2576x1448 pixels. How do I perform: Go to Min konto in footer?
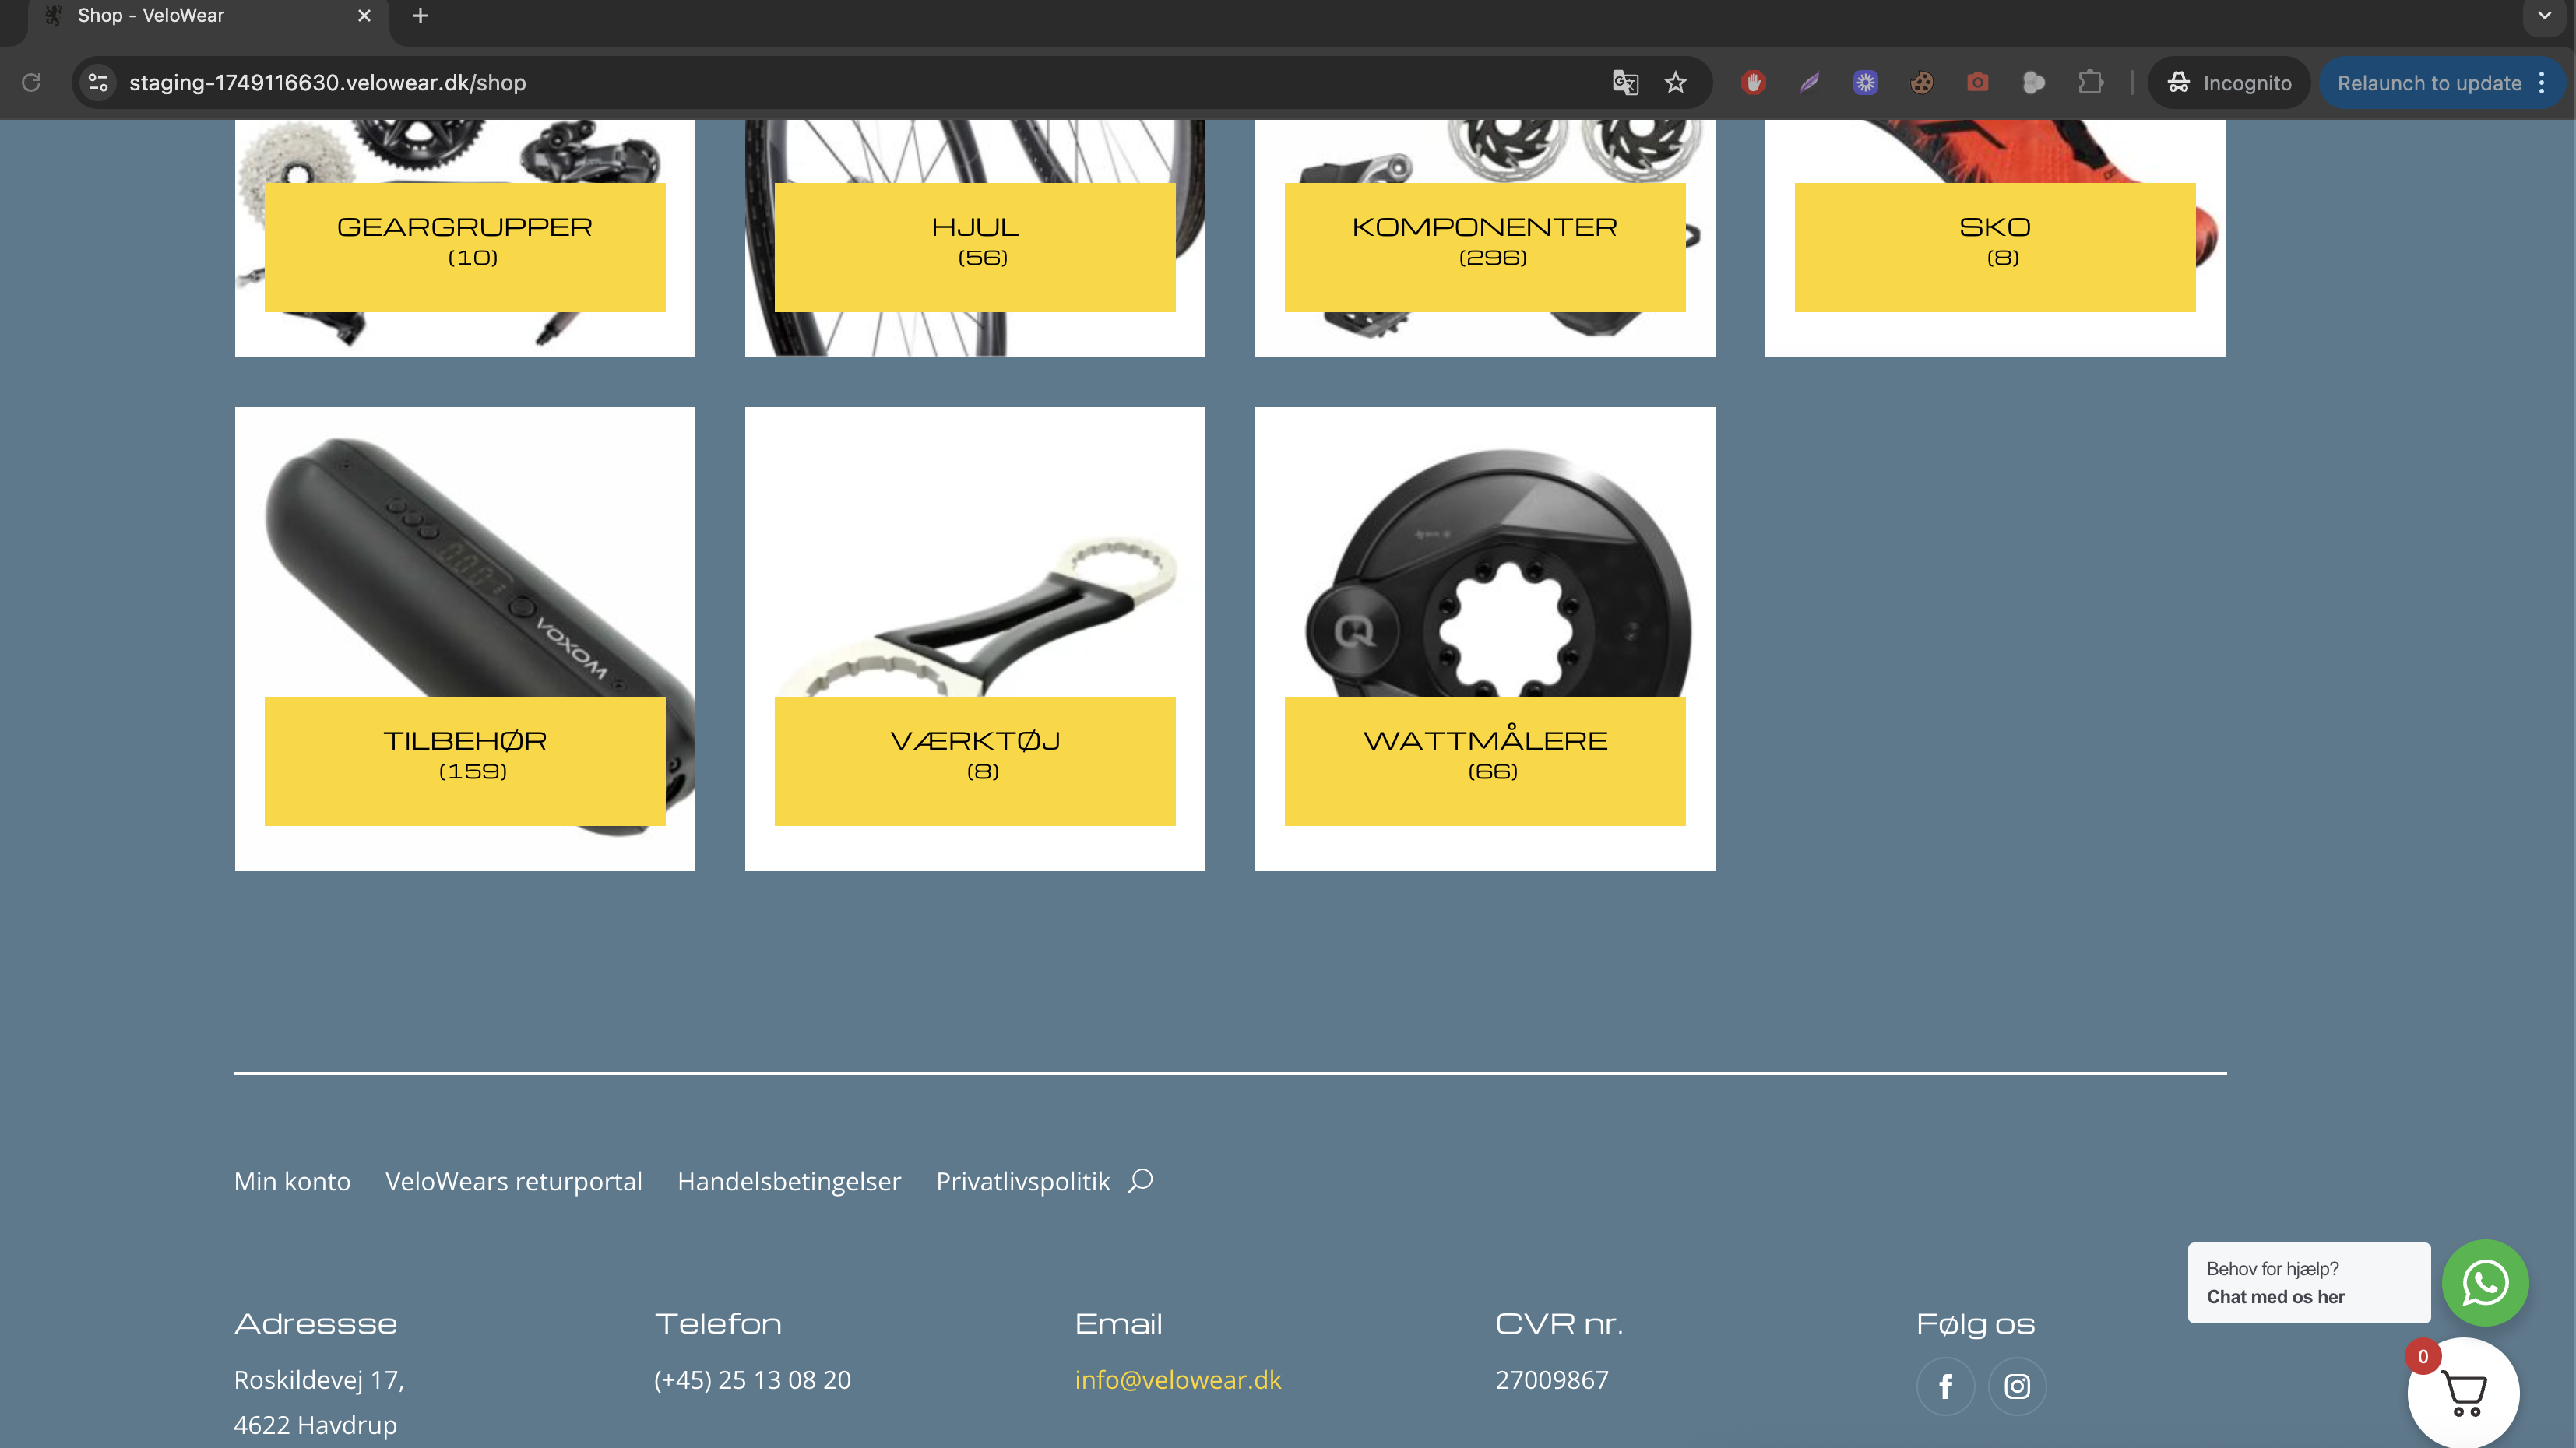pyautogui.click(x=292, y=1181)
